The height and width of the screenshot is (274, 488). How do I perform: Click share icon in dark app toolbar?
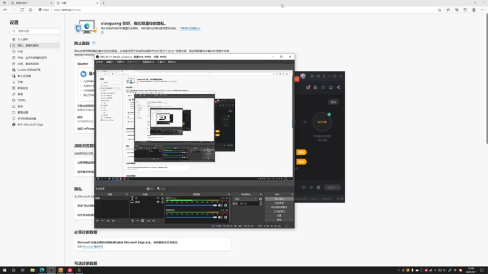[339, 87]
